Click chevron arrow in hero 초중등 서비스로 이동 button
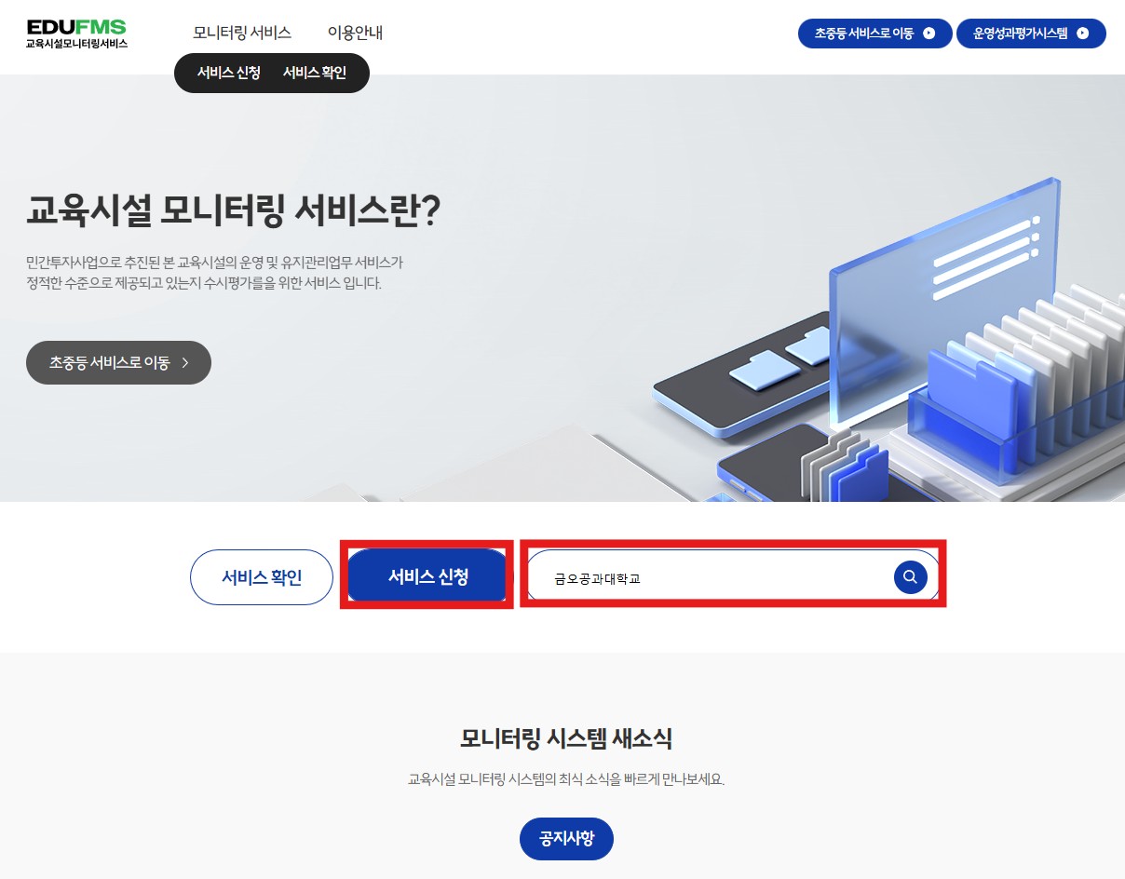This screenshot has width=1125, height=879. point(185,363)
